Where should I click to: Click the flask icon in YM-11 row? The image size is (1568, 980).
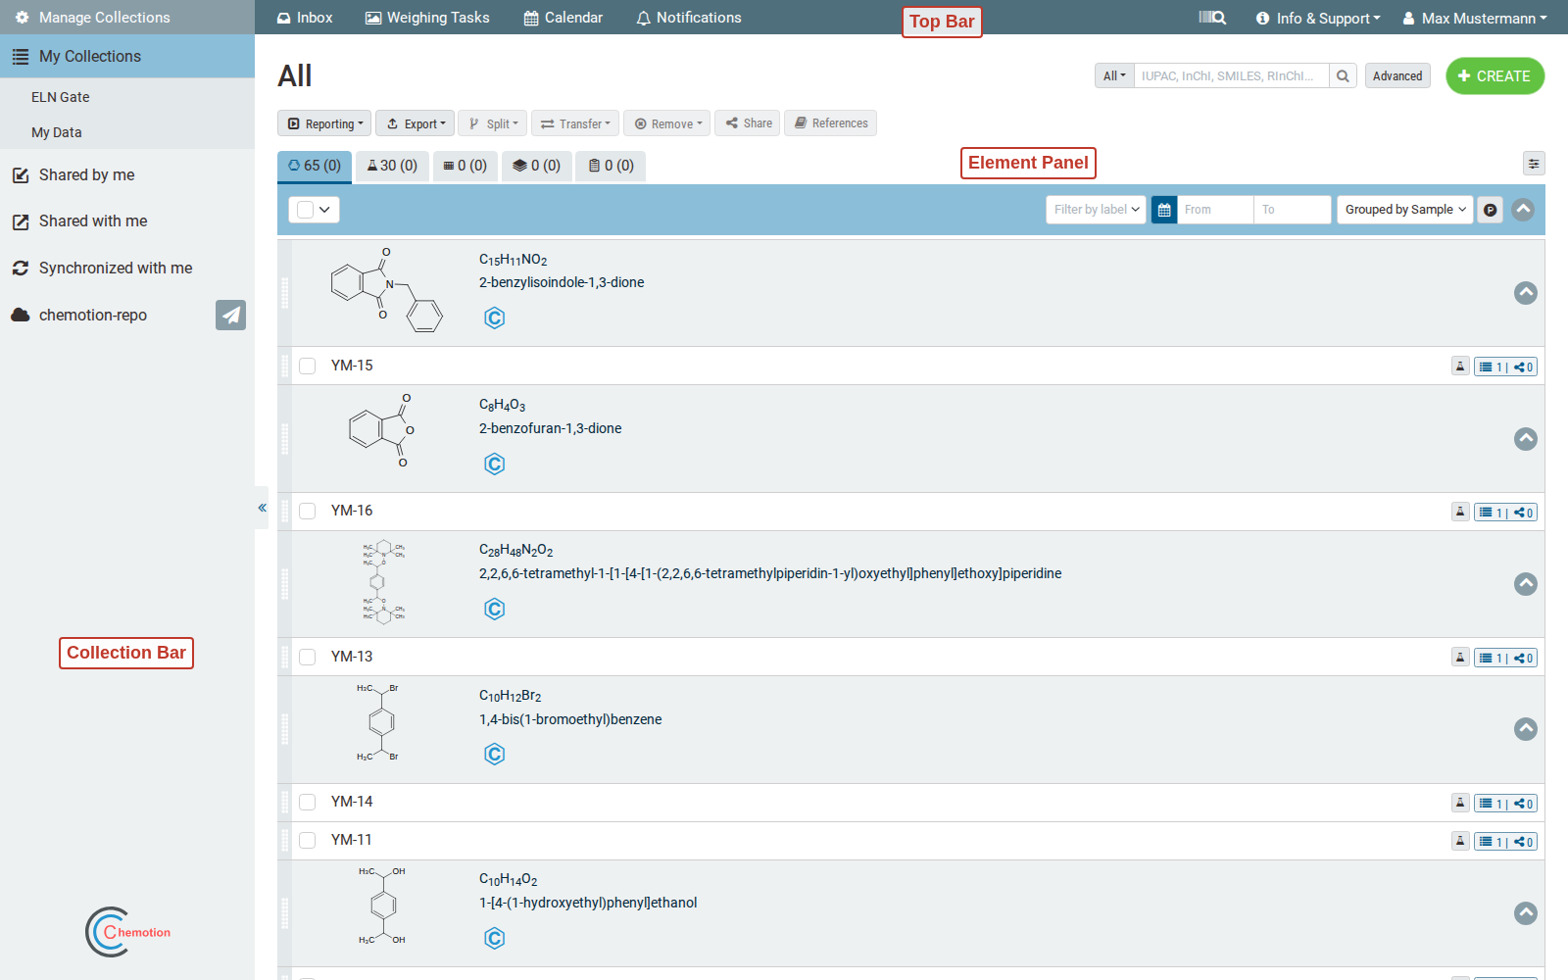[1460, 841]
